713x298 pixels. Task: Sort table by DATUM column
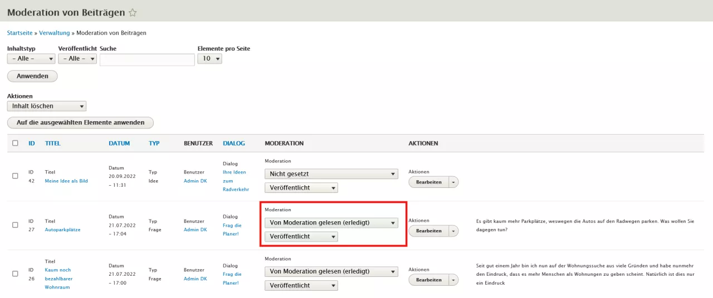pos(119,143)
